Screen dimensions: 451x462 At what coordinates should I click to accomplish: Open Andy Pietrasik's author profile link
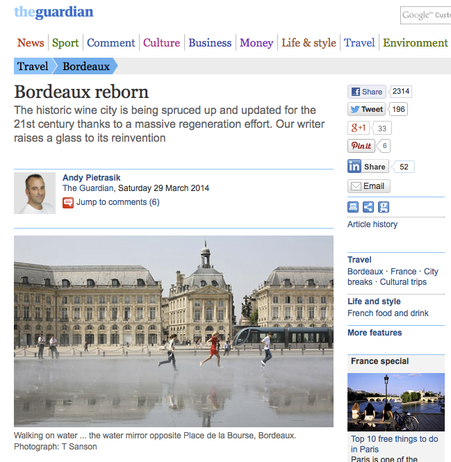pyautogui.click(x=91, y=178)
